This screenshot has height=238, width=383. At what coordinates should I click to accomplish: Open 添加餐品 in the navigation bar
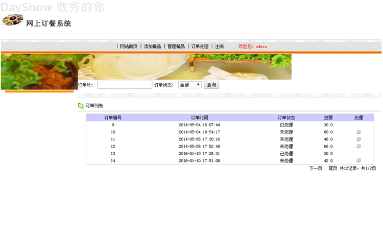(x=152, y=46)
